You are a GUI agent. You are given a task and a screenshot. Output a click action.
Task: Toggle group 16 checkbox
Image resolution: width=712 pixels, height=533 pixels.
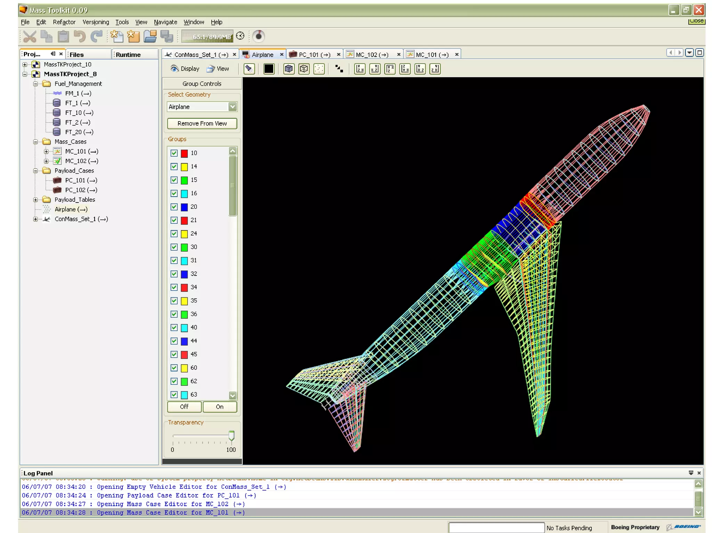coord(174,193)
